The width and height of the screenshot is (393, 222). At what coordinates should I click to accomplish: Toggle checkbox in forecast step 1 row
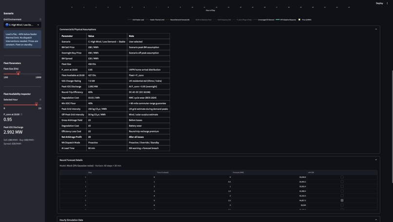click(342, 182)
